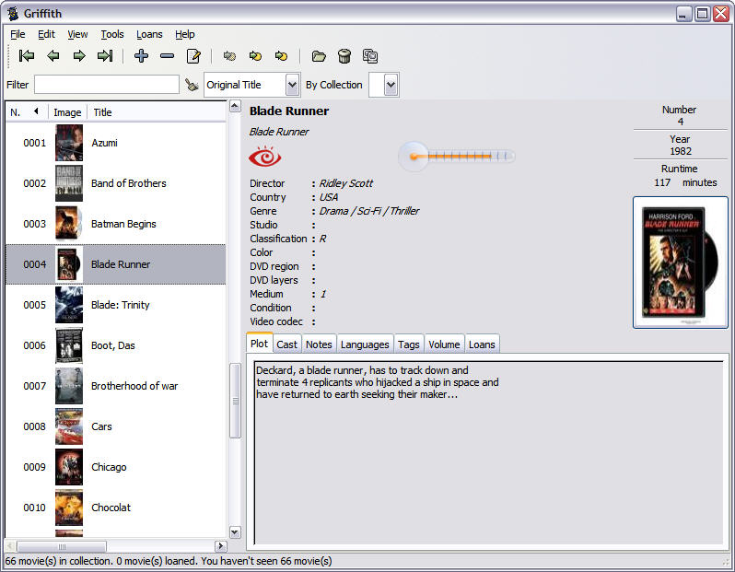Viewport: 735px width, 572px height.
Task: Switch to the Plot tab
Action: [259, 344]
